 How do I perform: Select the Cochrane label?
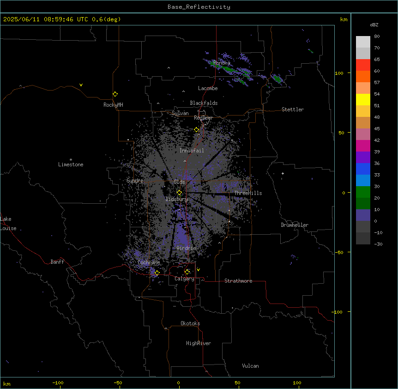(149, 262)
